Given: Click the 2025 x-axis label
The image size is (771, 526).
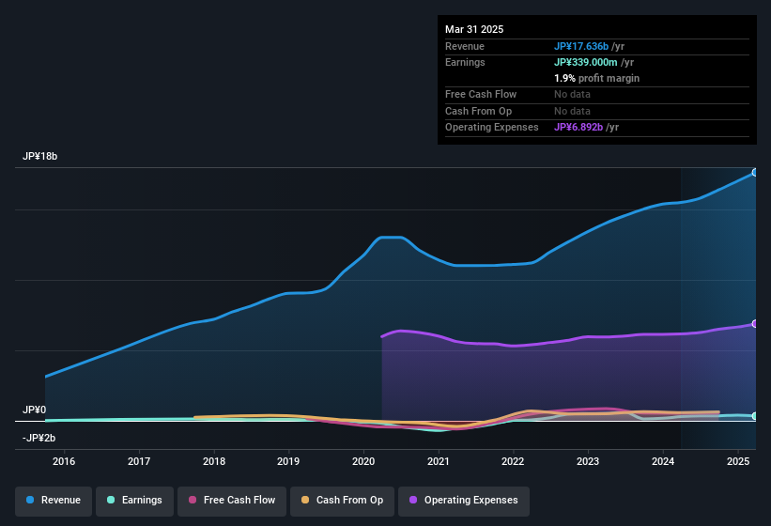Looking at the screenshot, I should pyautogui.click(x=738, y=461).
